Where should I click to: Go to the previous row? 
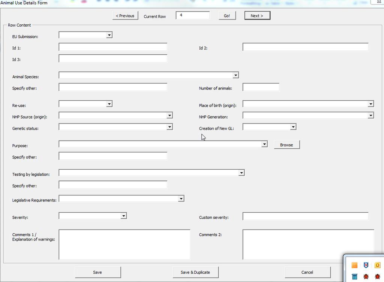(x=125, y=16)
